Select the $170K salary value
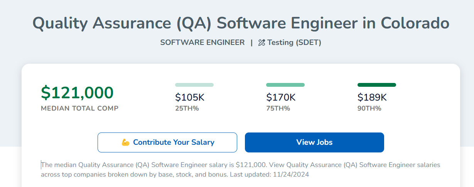Screen dimensions: 474x187 point(281,98)
